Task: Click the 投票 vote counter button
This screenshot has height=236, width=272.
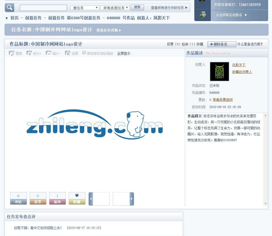Action: [38, 198]
